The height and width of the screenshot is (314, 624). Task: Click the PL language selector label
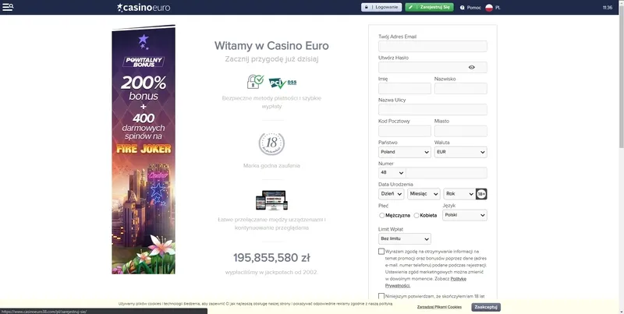[498, 8]
